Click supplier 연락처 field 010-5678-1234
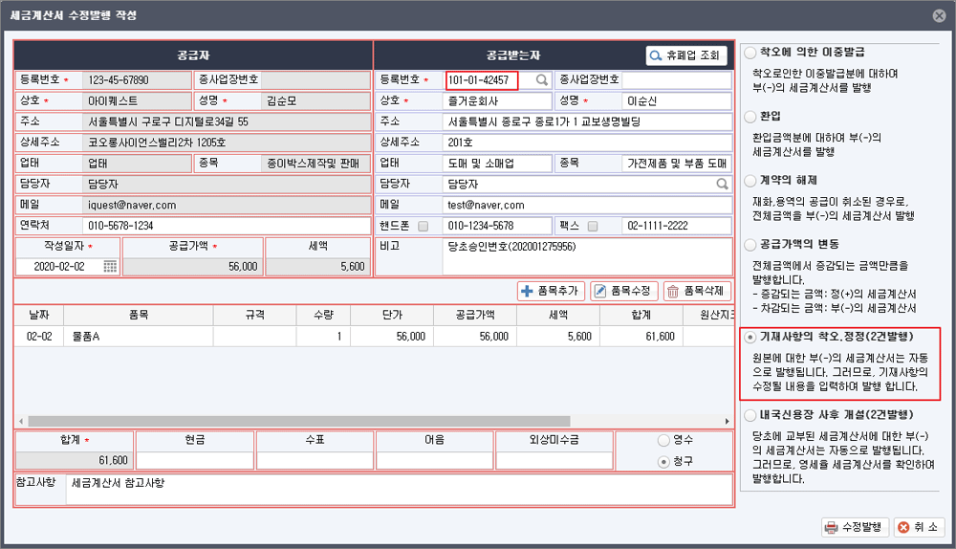 tap(227, 226)
